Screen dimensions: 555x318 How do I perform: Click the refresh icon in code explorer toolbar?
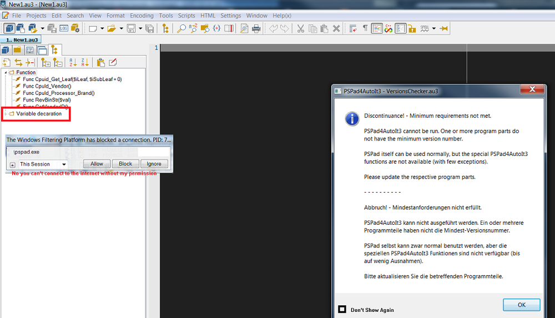coord(6,63)
